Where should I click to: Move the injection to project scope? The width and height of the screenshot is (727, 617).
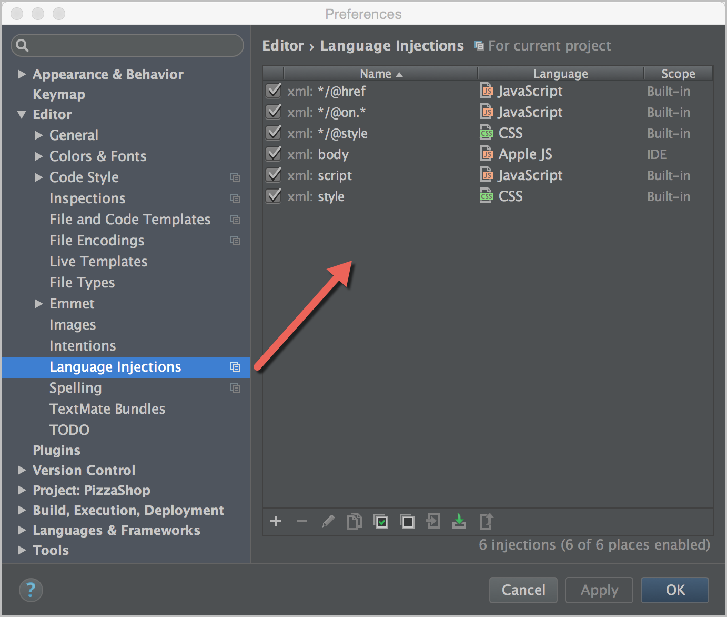433,521
